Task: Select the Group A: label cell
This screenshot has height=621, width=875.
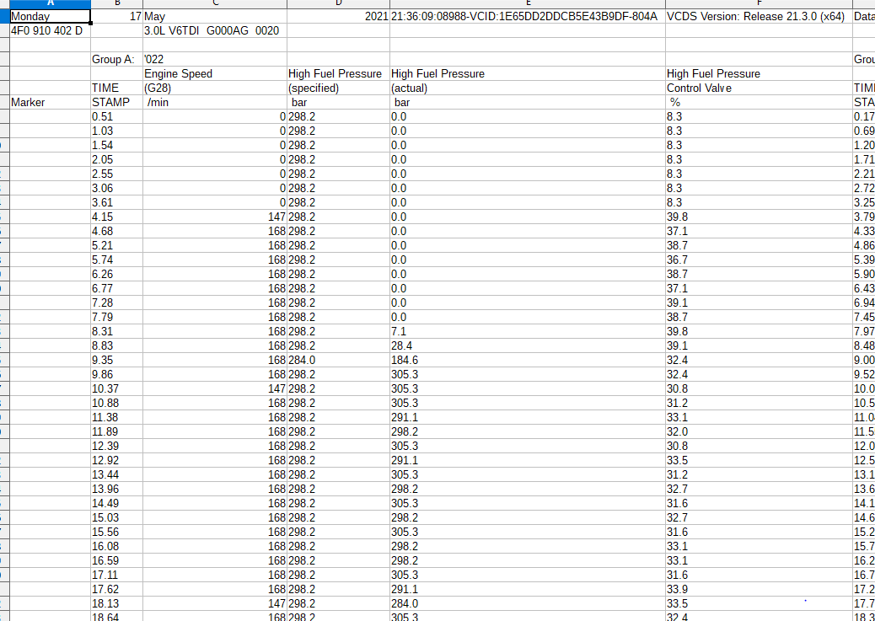Action: tap(116, 60)
